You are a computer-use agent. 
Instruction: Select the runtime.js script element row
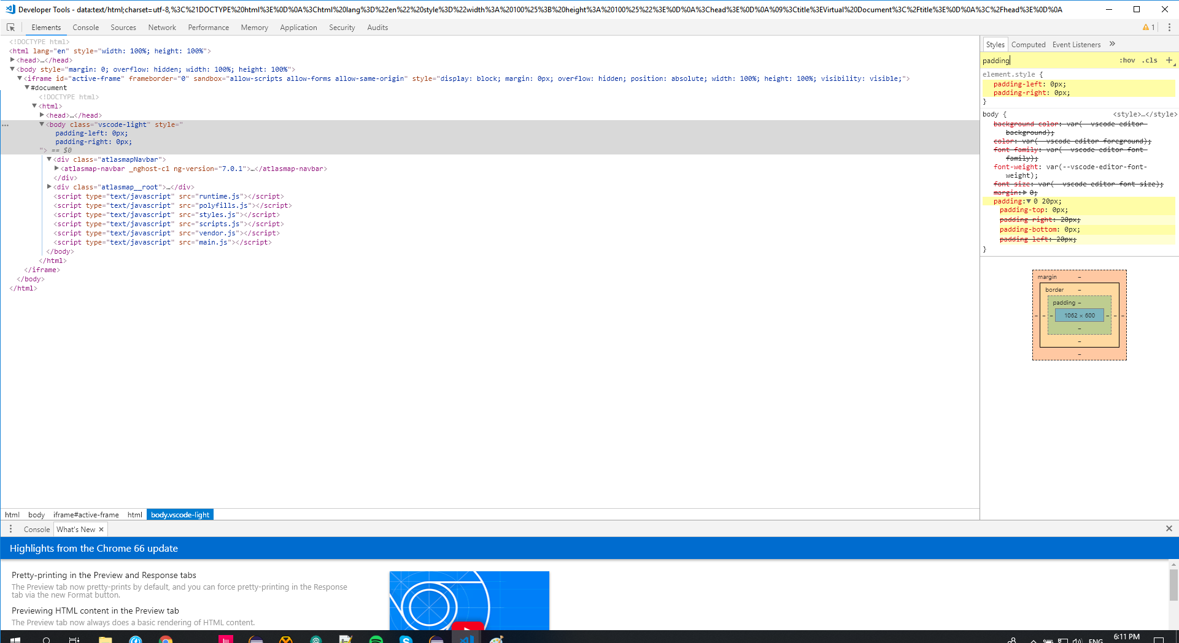click(169, 196)
